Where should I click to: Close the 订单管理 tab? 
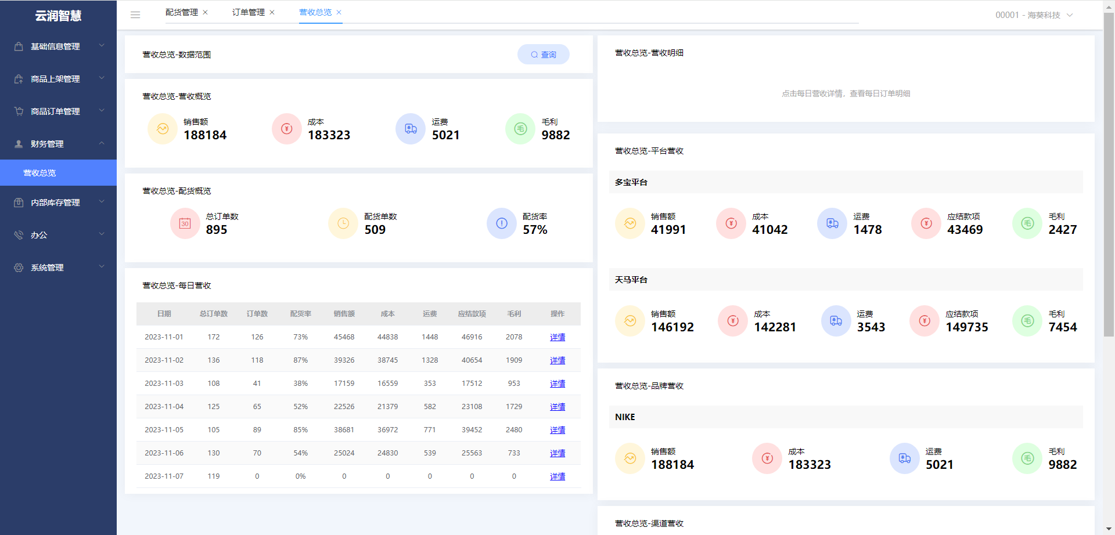[x=272, y=12]
